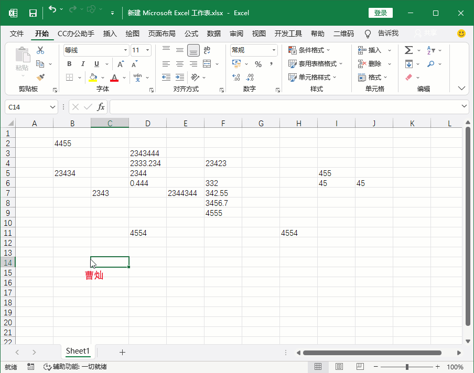
Task: Open the font name dropdown showing 等线
Action: tap(125, 50)
